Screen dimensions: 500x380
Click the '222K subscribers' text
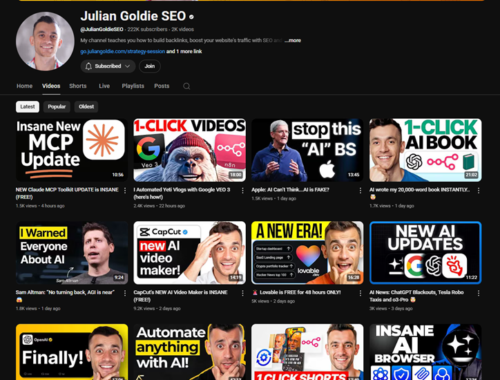coord(147,29)
